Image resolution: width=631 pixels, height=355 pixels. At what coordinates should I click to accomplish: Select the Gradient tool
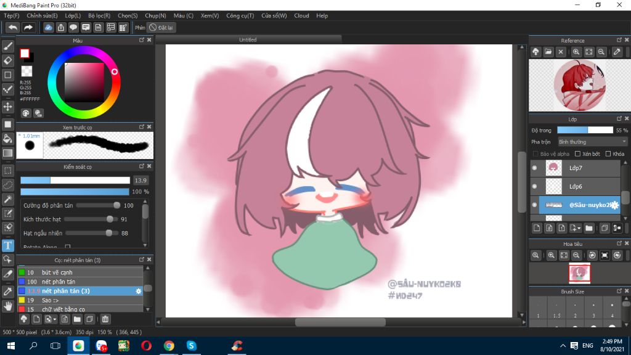(x=7, y=153)
